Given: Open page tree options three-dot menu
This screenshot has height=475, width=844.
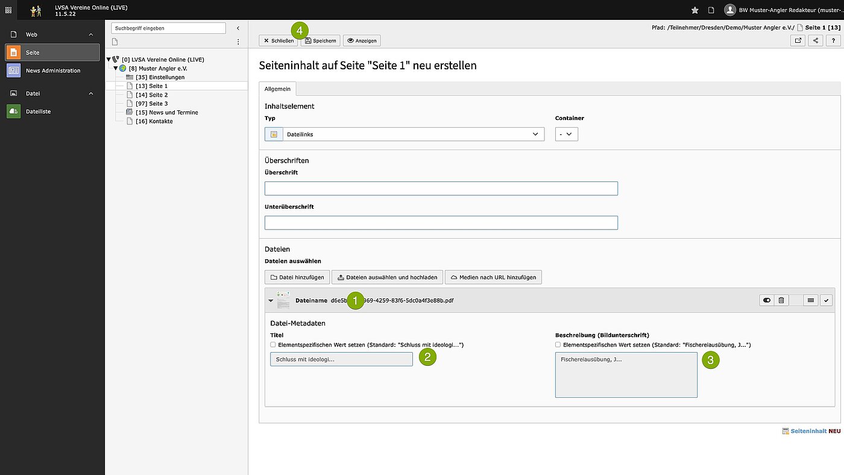Looking at the screenshot, I should point(238,42).
